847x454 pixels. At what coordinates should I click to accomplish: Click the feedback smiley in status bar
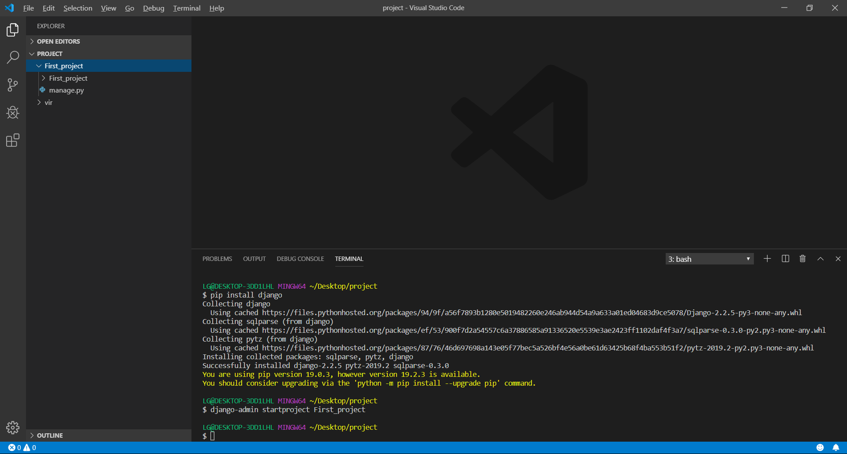pyautogui.click(x=820, y=447)
